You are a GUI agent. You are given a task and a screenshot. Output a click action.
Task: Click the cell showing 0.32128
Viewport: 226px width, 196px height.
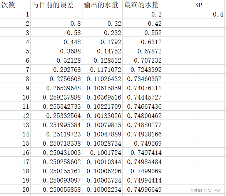pos(56,60)
